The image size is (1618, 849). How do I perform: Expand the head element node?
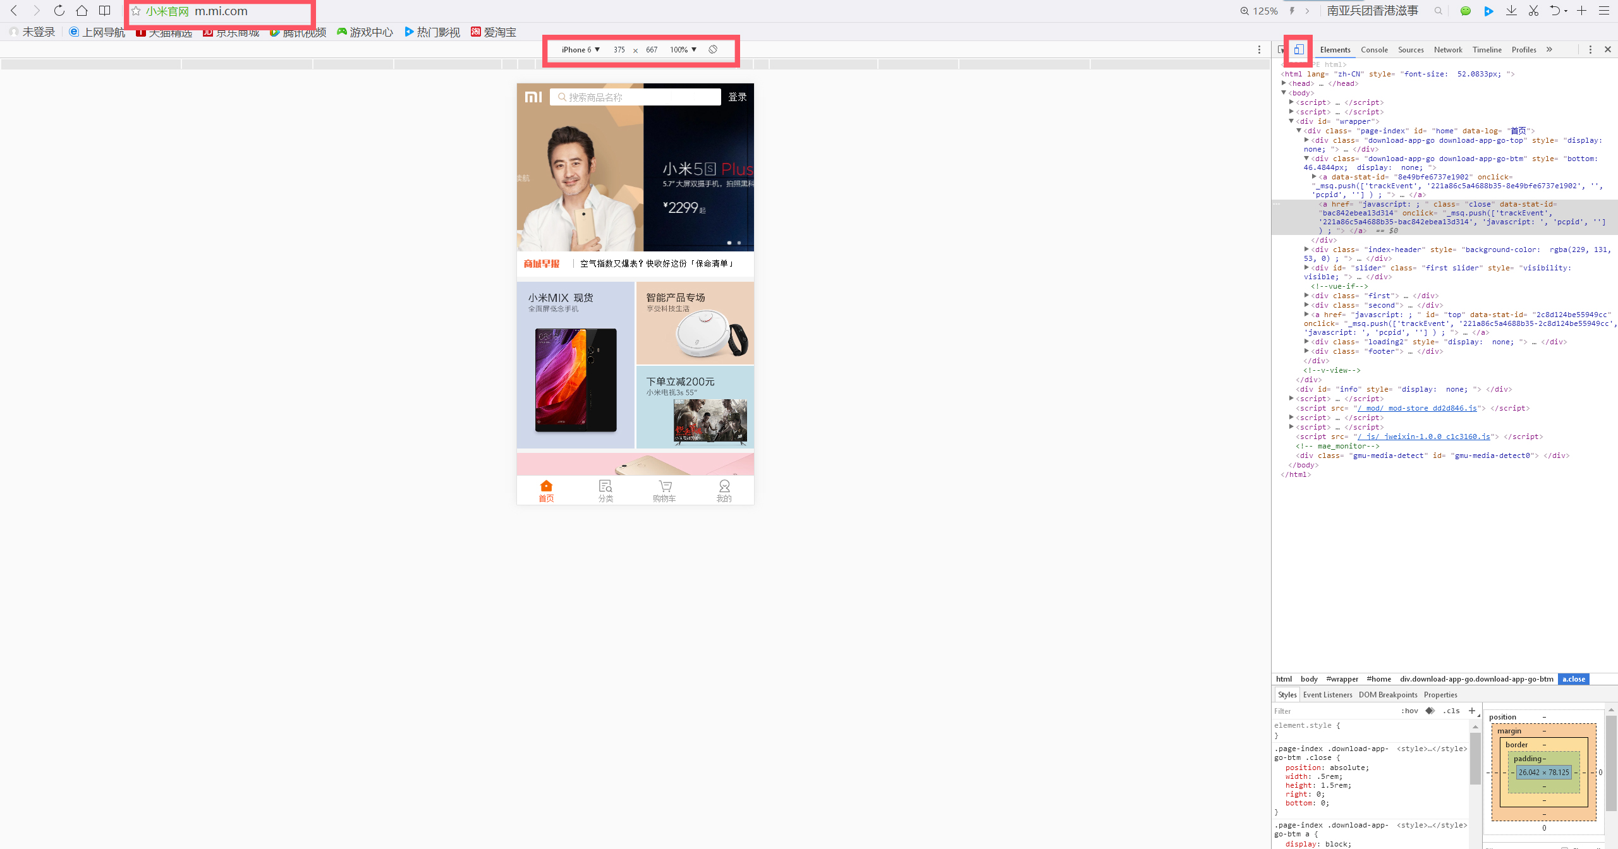tap(1284, 83)
